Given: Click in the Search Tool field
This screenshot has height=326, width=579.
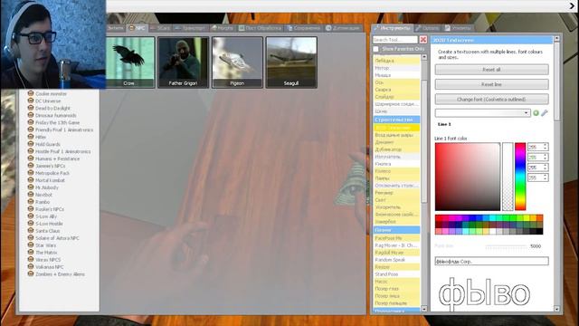Looking at the screenshot, I should (x=394, y=40).
